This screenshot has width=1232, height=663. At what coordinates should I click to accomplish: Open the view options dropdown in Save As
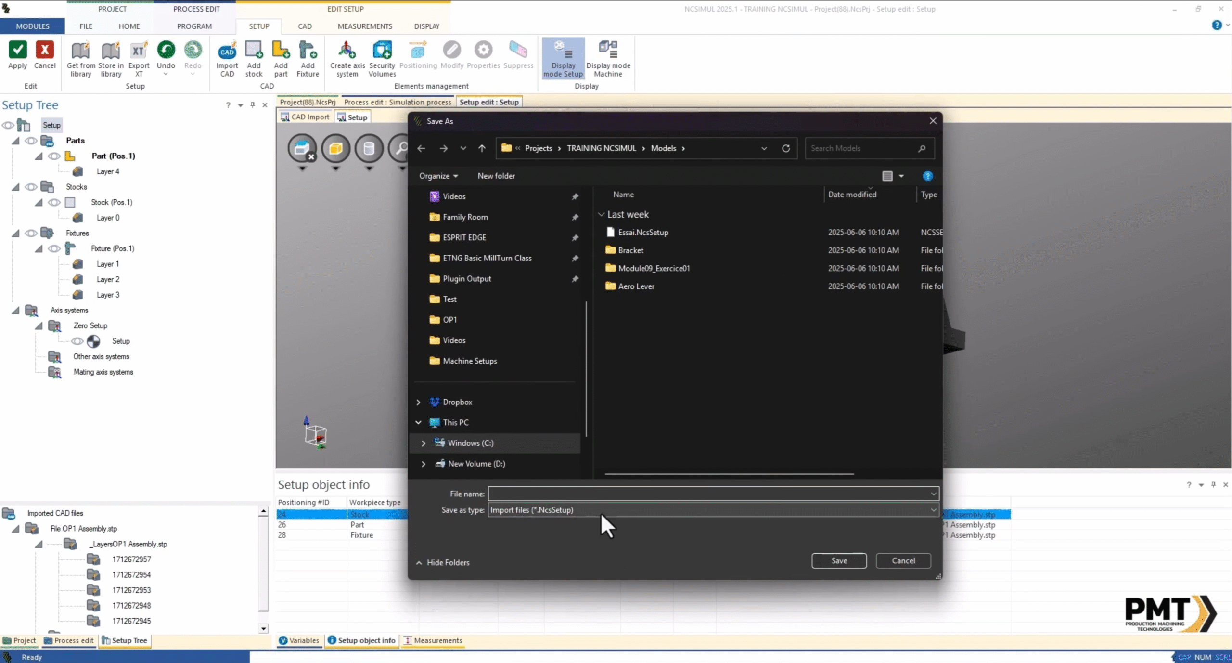(x=901, y=176)
